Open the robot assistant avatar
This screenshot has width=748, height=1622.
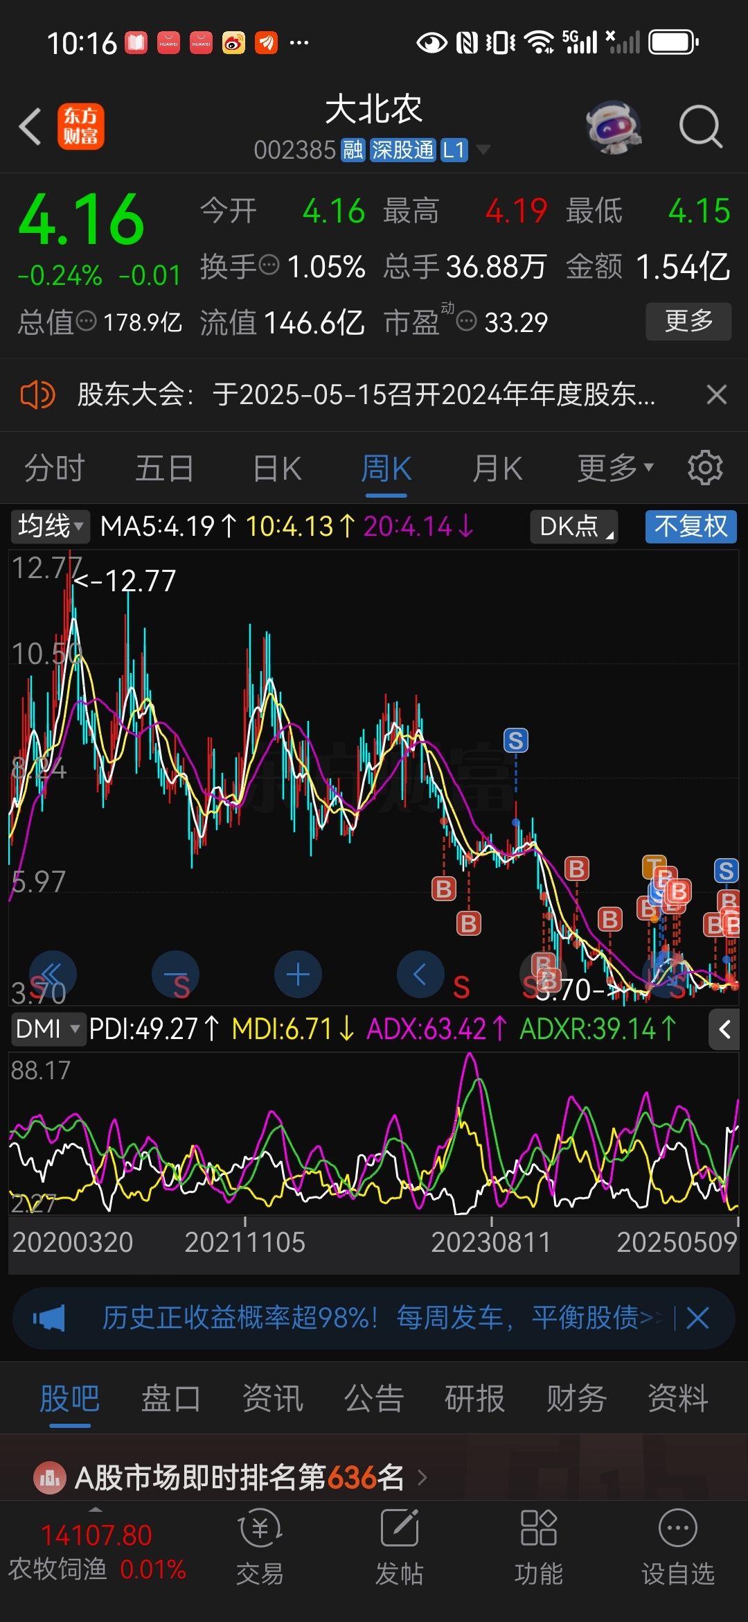click(x=614, y=127)
